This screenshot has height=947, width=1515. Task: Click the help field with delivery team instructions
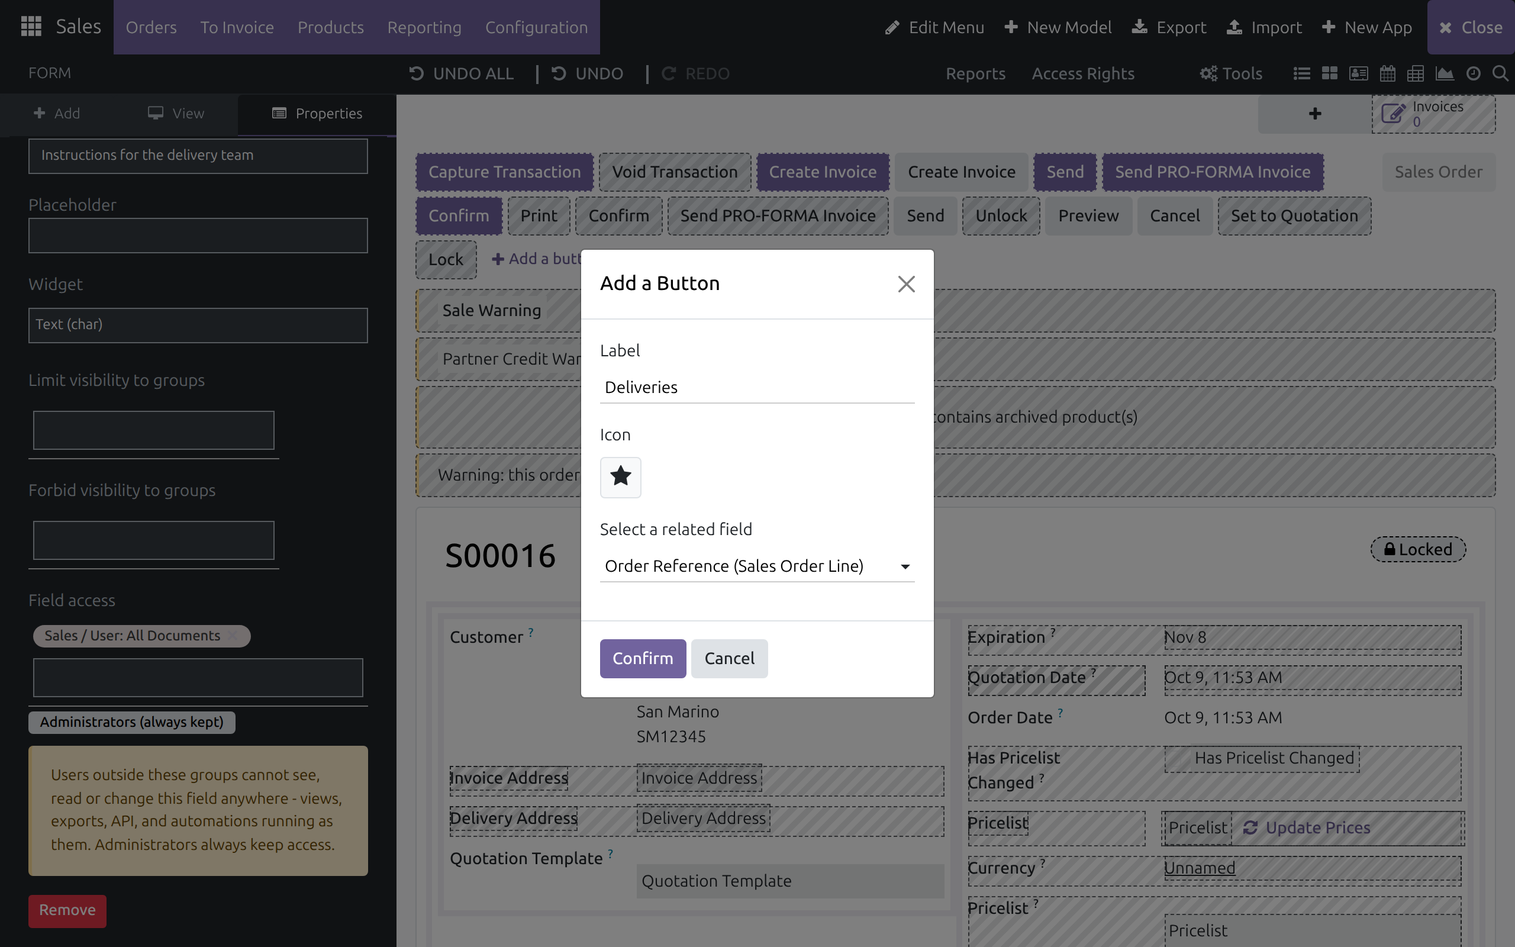click(x=198, y=155)
